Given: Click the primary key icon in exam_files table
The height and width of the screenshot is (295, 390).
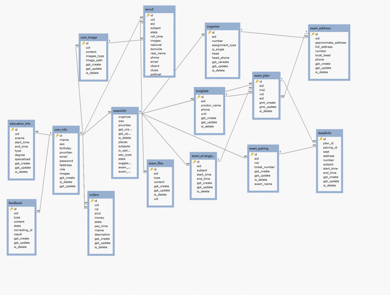Looking at the screenshot, I should click(152, 169).
